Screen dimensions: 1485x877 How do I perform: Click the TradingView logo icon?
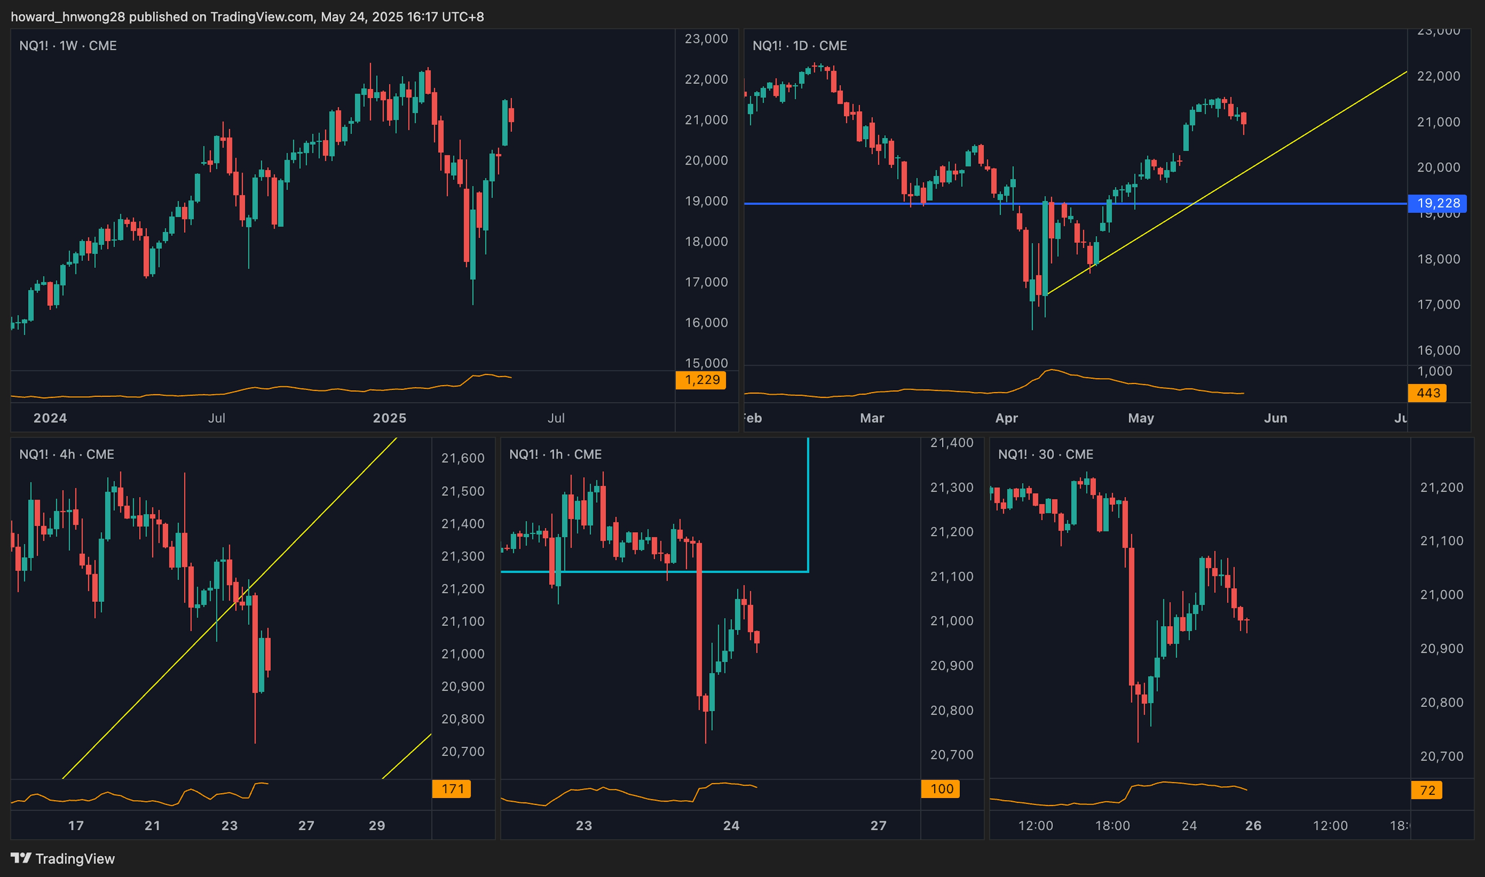point(21,858)
